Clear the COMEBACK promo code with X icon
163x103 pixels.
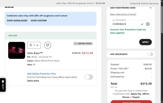148,24
